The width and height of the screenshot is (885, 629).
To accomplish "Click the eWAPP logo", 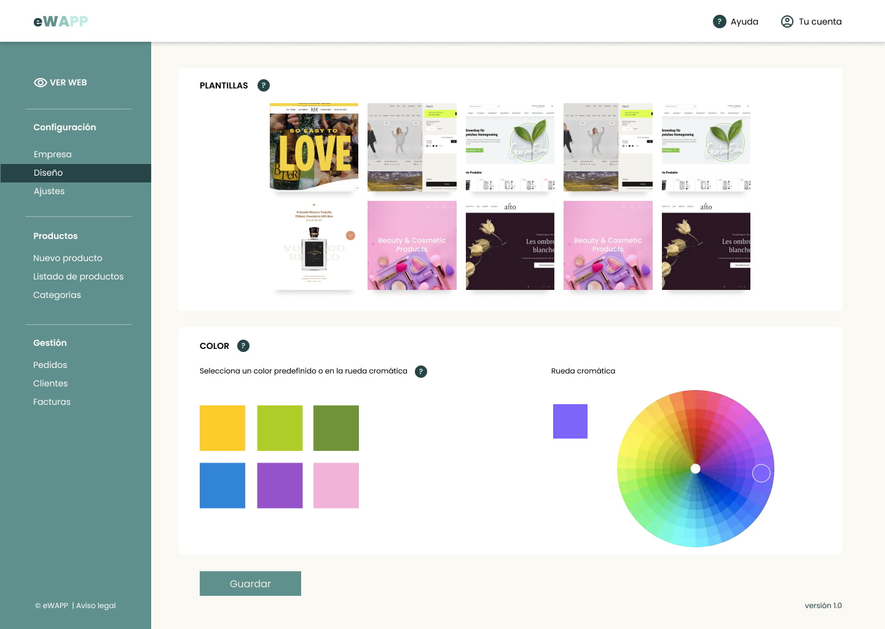I will 61,21.
